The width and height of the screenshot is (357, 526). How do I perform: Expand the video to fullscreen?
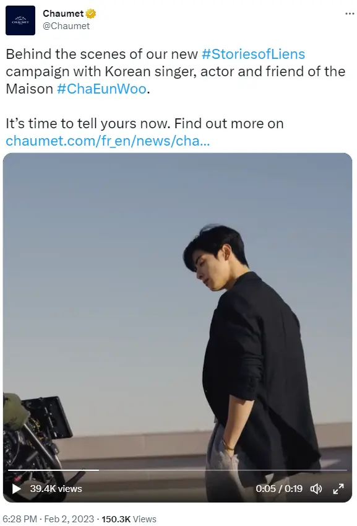tap(338, 489)
